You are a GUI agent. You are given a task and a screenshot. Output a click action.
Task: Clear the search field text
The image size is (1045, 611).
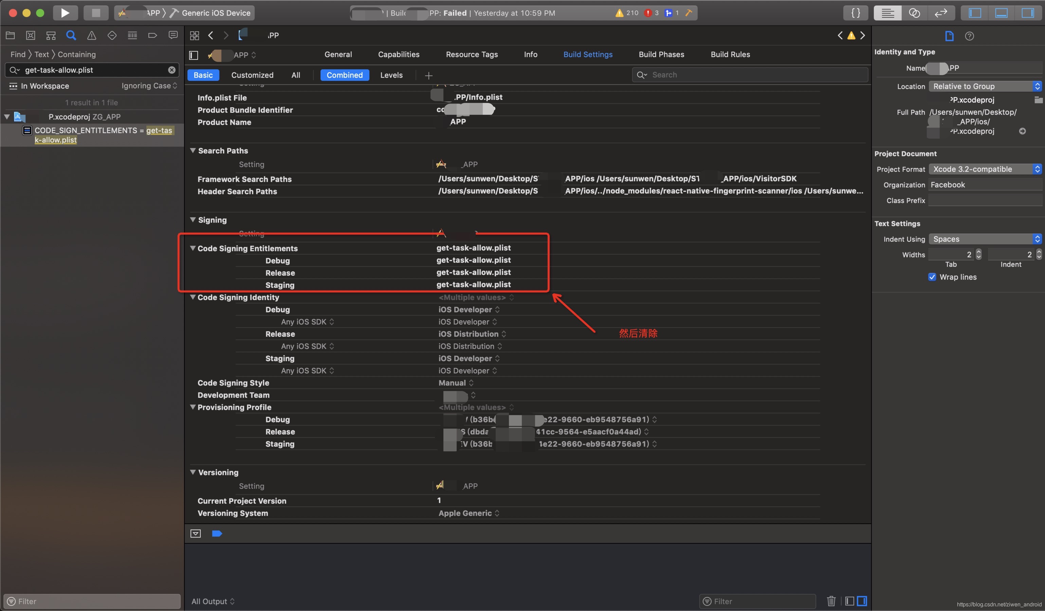[x=172, y=70]
